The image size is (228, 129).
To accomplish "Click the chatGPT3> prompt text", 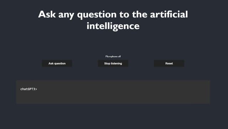I will (28, 89).
